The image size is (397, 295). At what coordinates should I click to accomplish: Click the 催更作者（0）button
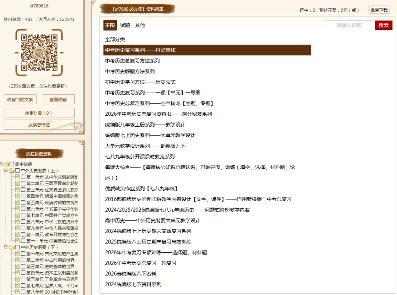point(39,113)
